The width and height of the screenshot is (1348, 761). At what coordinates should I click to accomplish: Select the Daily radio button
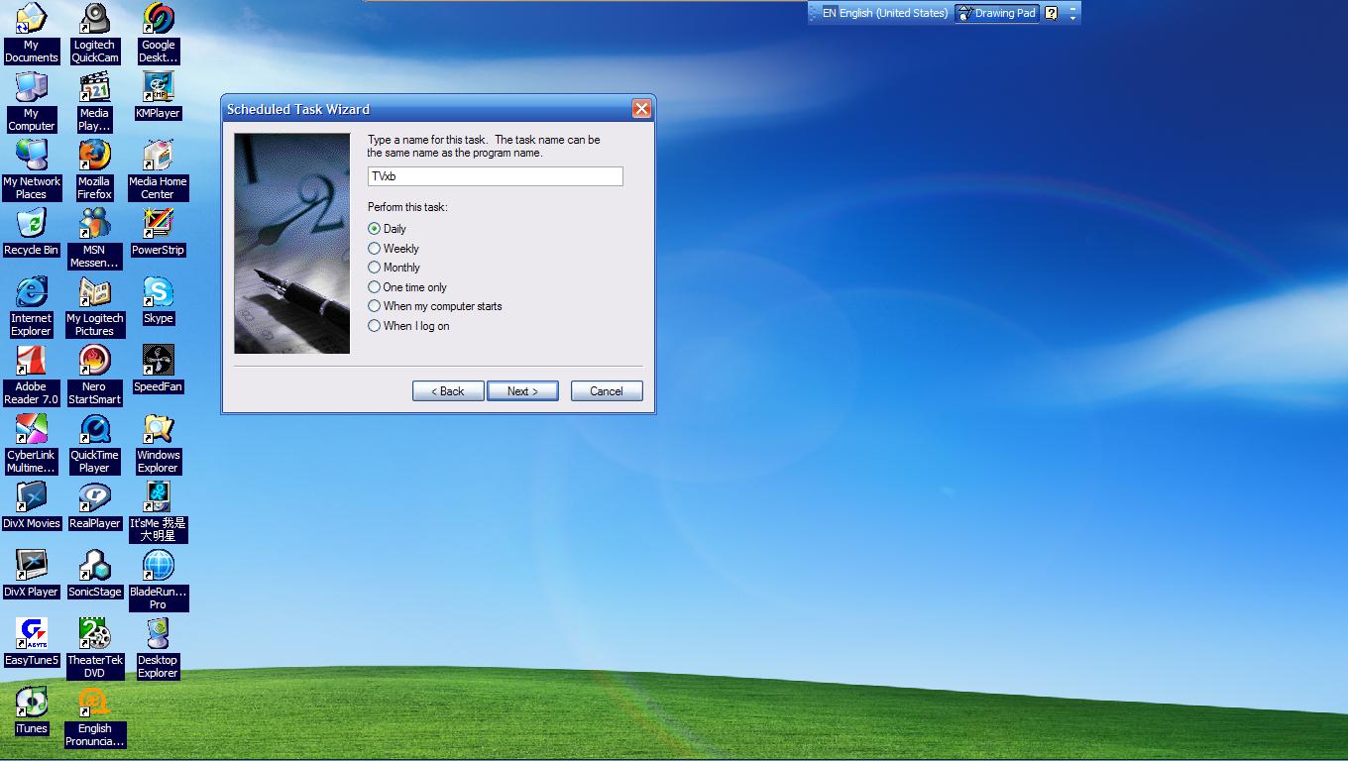point(375,229)
